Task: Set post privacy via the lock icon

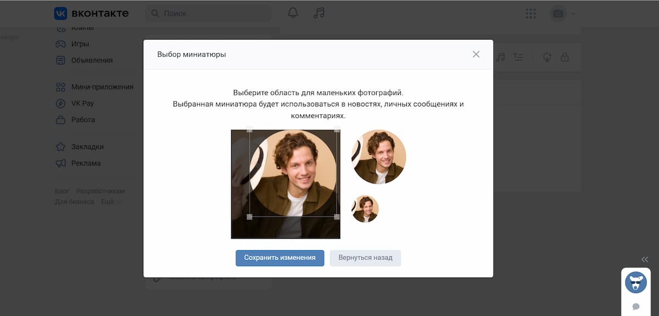Action: click(565, 57)
